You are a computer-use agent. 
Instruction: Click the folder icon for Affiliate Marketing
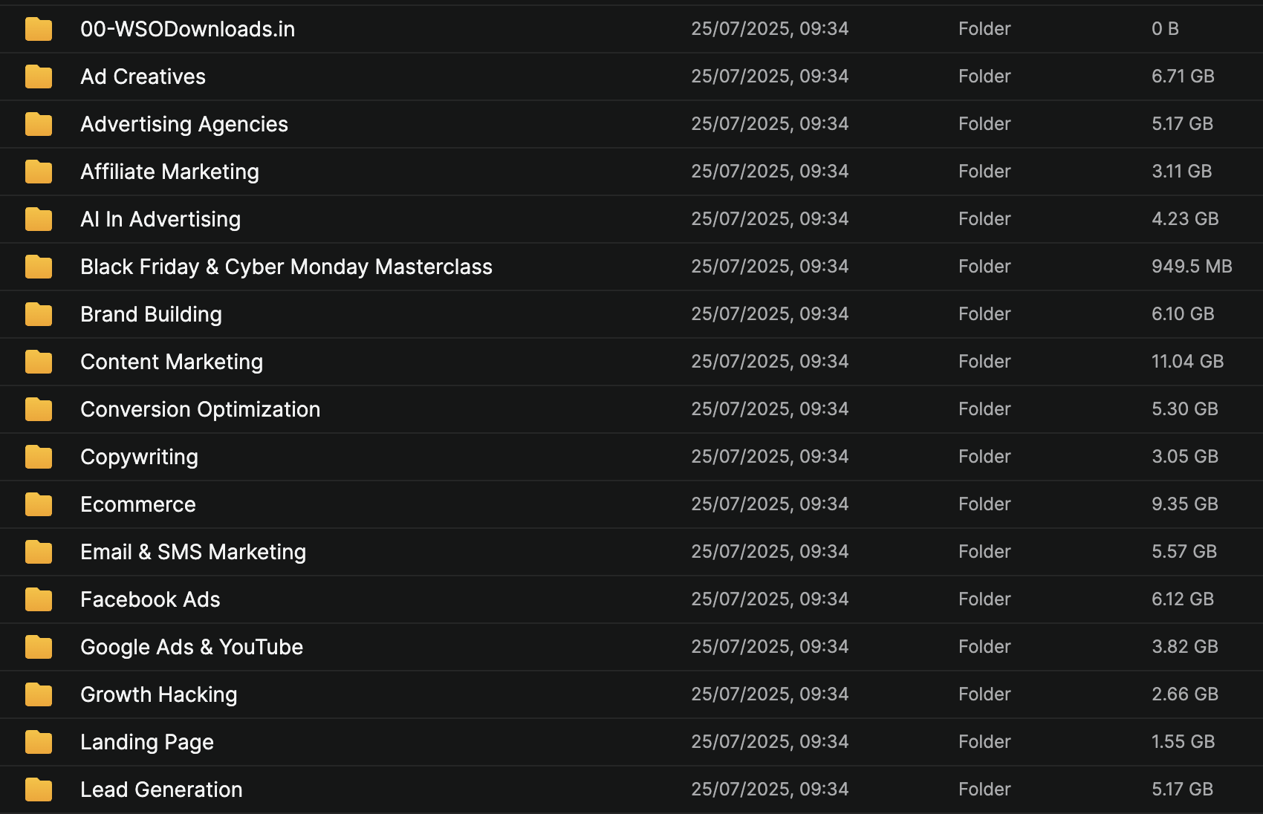[x=39, y=172]
